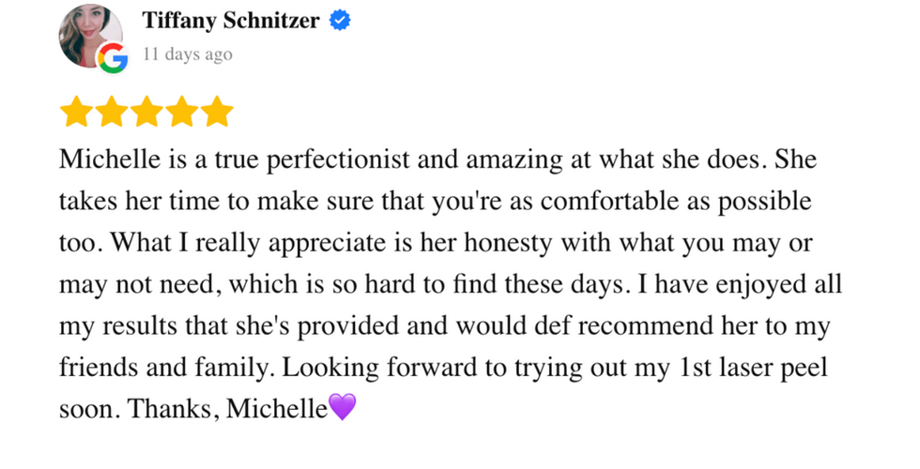Click the reviewer name Tiffany Schnitzer
This screenshot has width=920, height=469.
[231, 22]
